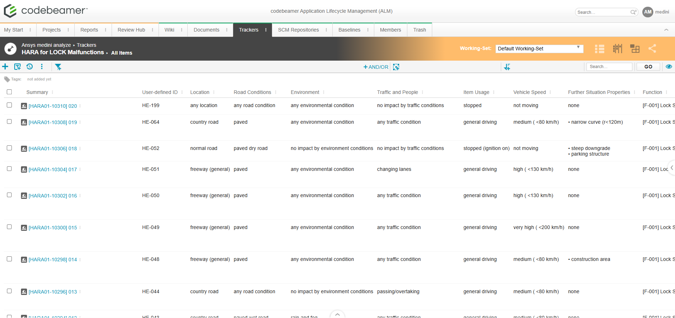Open the Documents tab
The width and height of the screenshot is (675, 318).
(x=207, y=30)
